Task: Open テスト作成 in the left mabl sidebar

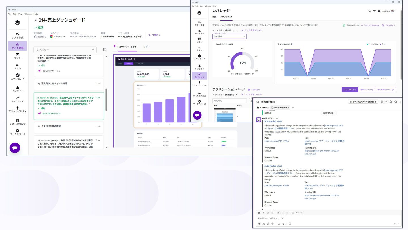Action: click(18, 35)
